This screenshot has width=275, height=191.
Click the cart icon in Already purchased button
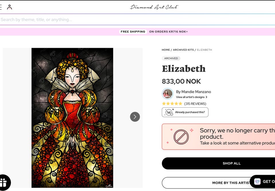pos(169,112)
